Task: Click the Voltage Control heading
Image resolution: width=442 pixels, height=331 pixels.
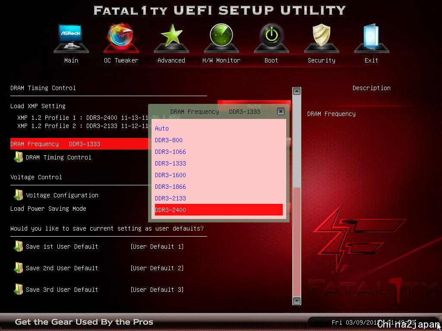Action: click(36, 177)
